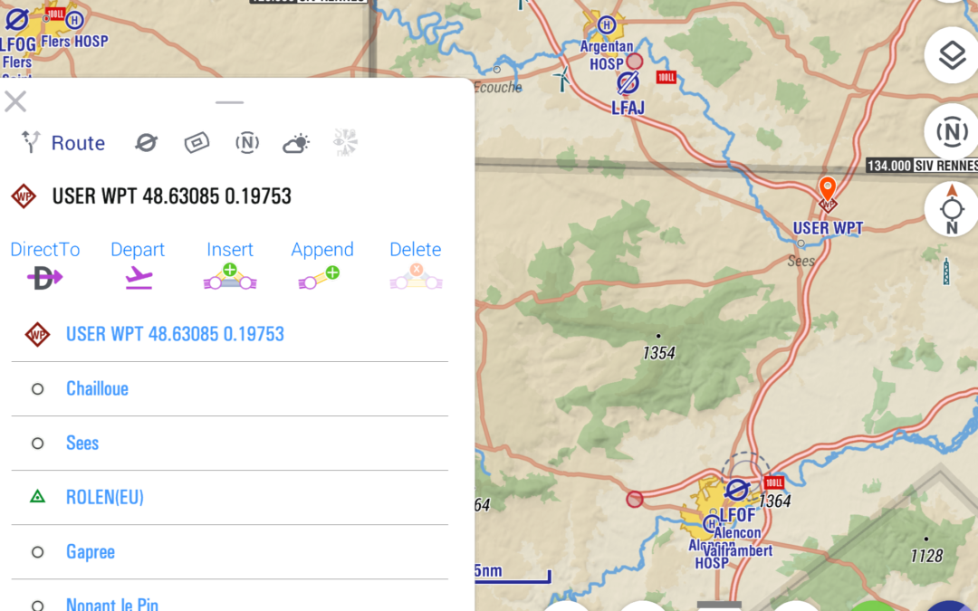The image size is (978, 611).
Task: Tap Append waypoint to route
Action: (x=321, y=265)
